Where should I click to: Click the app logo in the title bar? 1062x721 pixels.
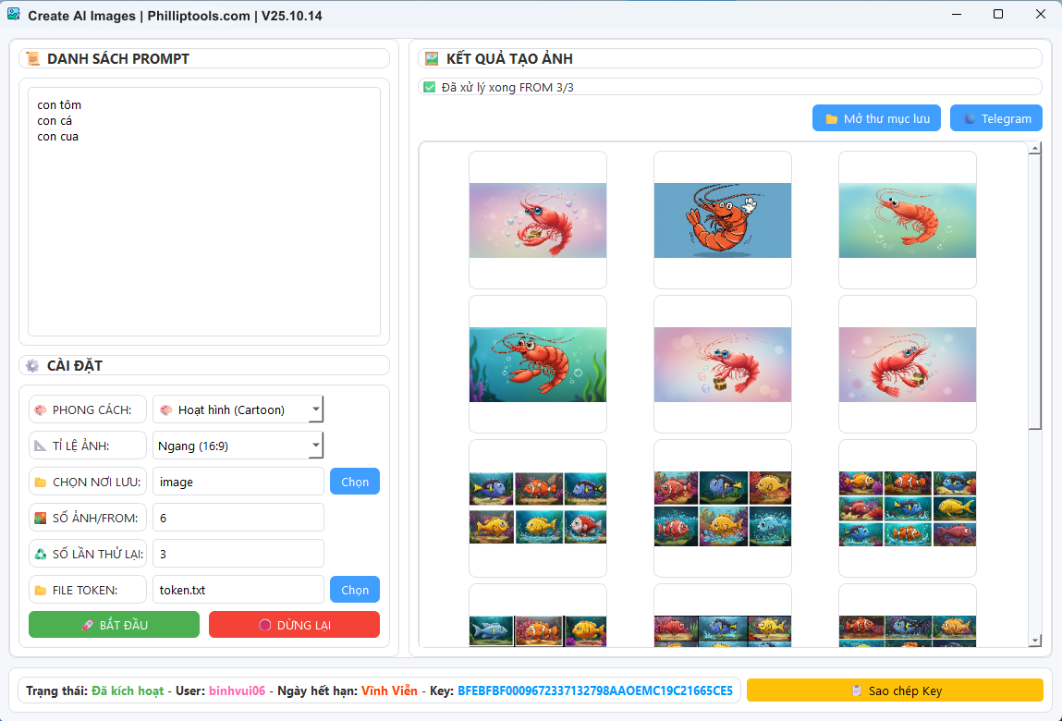(16, 14)
